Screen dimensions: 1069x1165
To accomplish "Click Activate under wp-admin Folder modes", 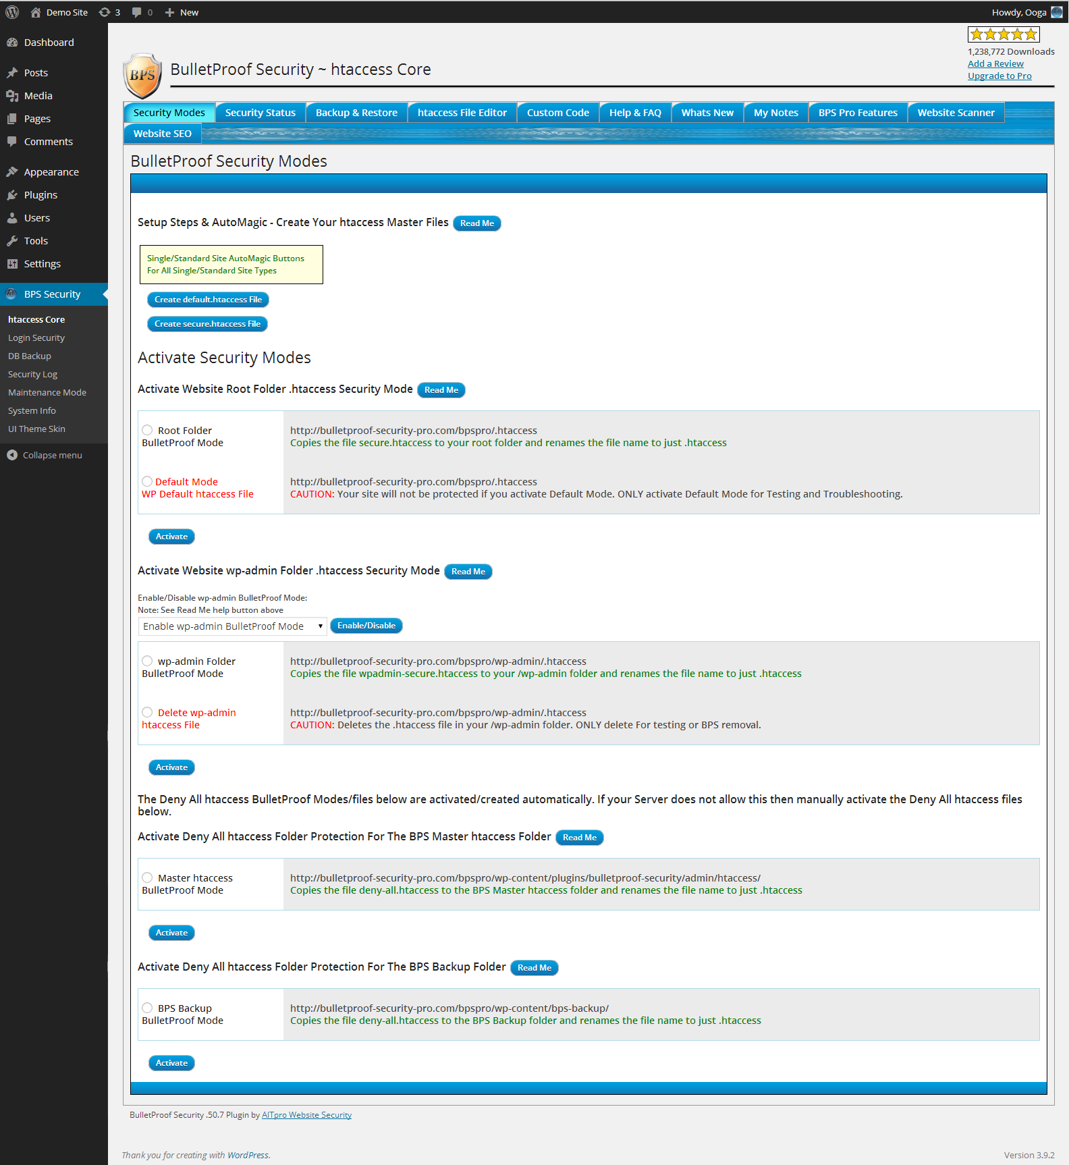I will 171,767.
